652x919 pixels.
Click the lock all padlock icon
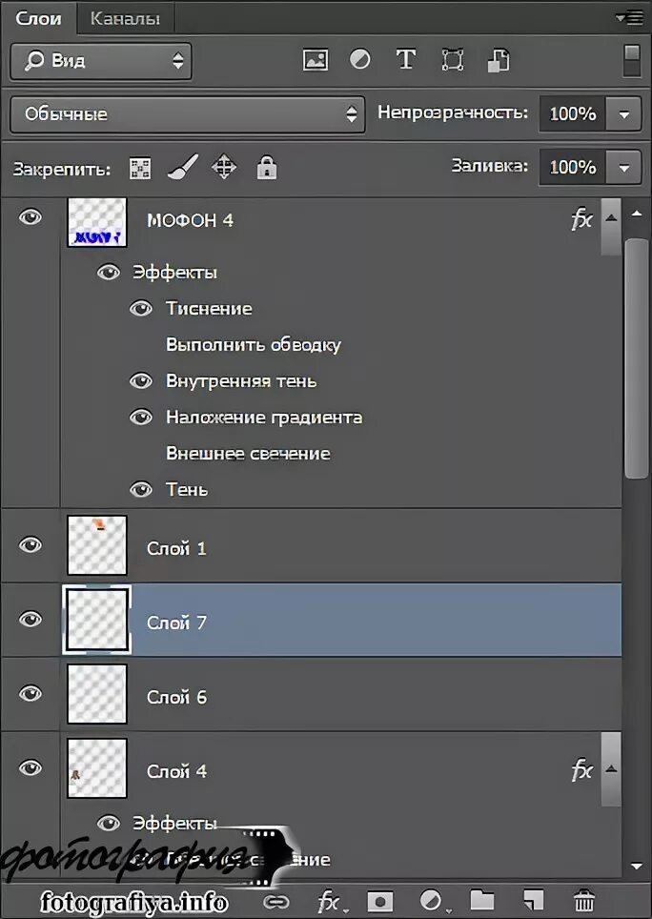pos(267,169)
